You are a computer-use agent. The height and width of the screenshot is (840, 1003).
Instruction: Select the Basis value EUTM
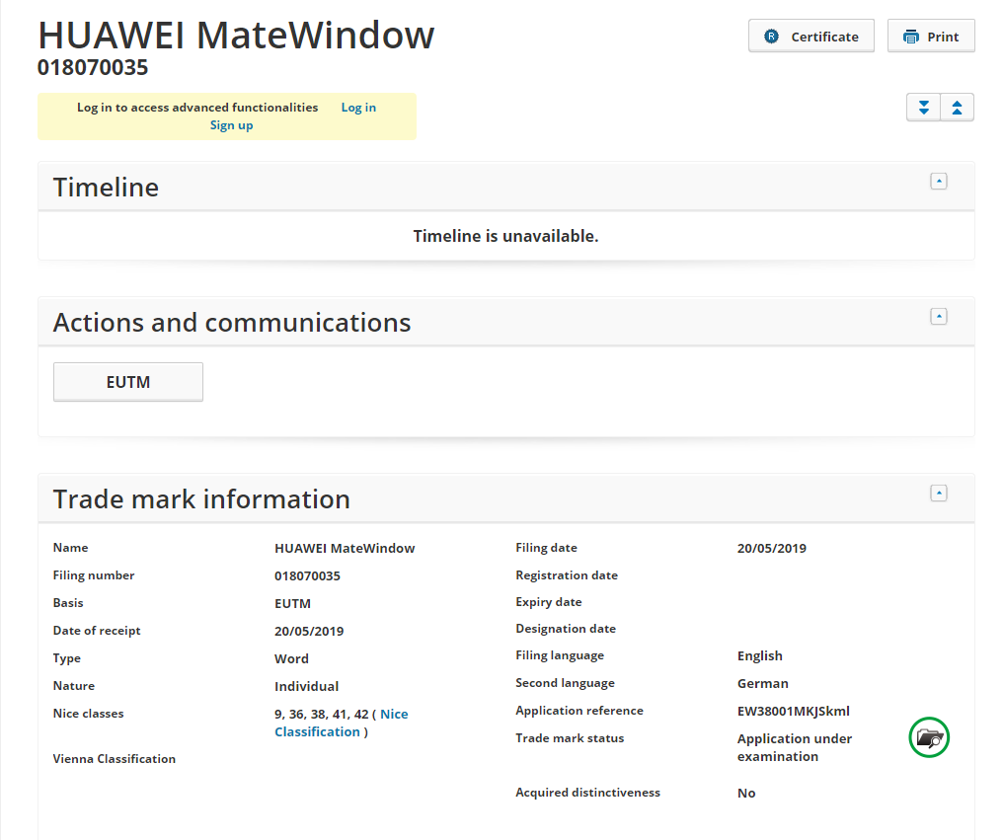coord(292,603)
